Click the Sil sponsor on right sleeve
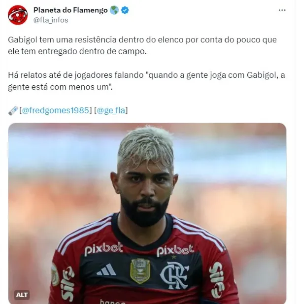This screenshot has height=304, width=297. pos(217,280)
